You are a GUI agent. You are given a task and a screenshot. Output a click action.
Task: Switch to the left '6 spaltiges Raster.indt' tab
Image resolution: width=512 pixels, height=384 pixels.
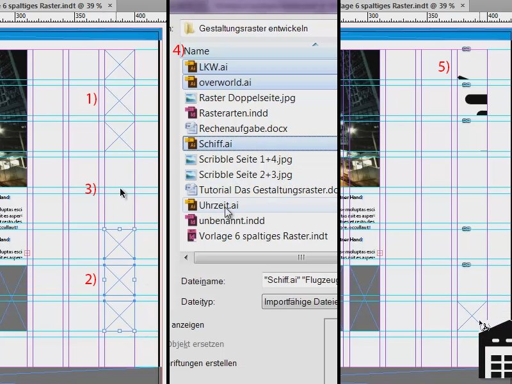[51, 5]
